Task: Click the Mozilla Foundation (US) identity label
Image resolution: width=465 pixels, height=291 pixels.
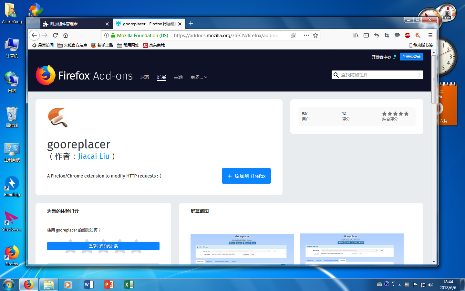Action: (x=142, y=35)
